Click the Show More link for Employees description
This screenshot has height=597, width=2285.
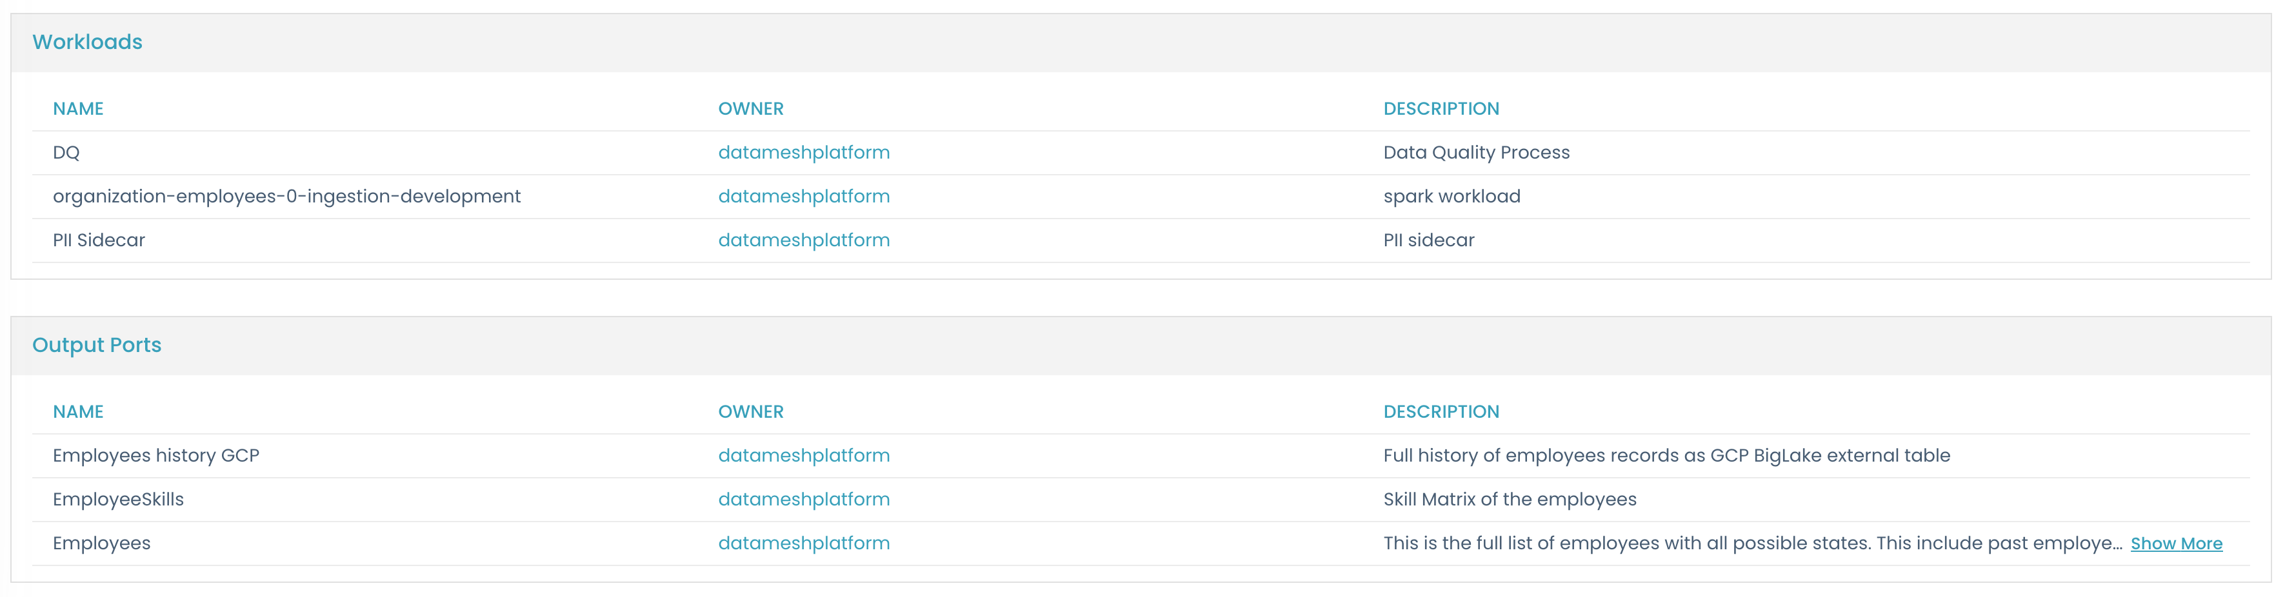2177,543
